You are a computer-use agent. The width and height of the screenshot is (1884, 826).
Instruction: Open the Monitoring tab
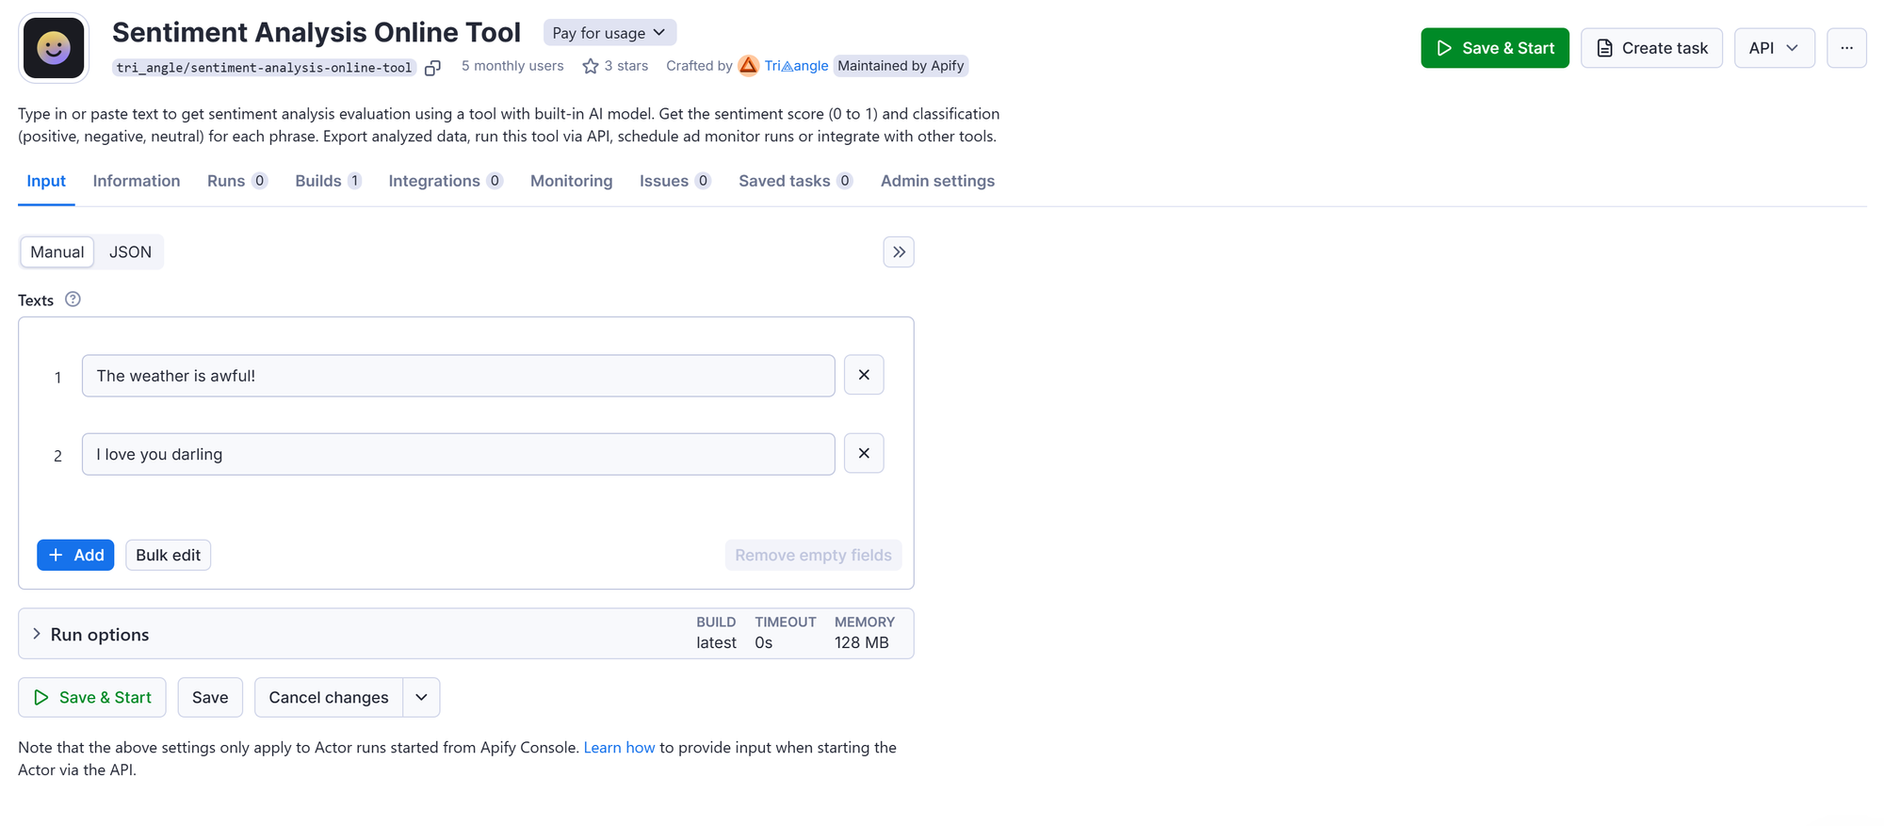pos(571,181)
